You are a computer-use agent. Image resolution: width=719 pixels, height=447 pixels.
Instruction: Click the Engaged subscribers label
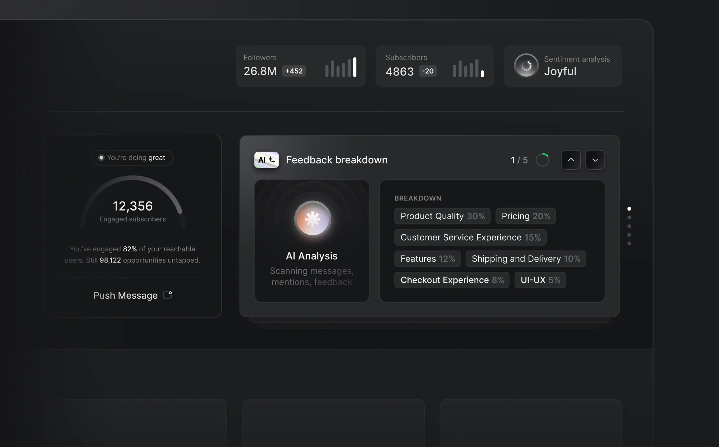(x=132, y=219)
